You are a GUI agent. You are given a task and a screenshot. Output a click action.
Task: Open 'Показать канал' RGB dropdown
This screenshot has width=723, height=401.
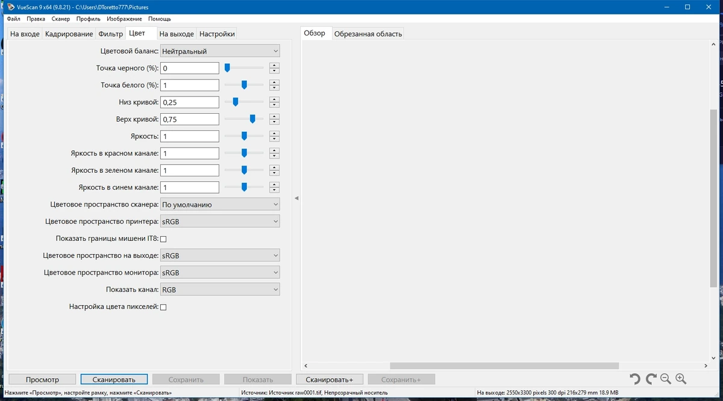[220, 290]
